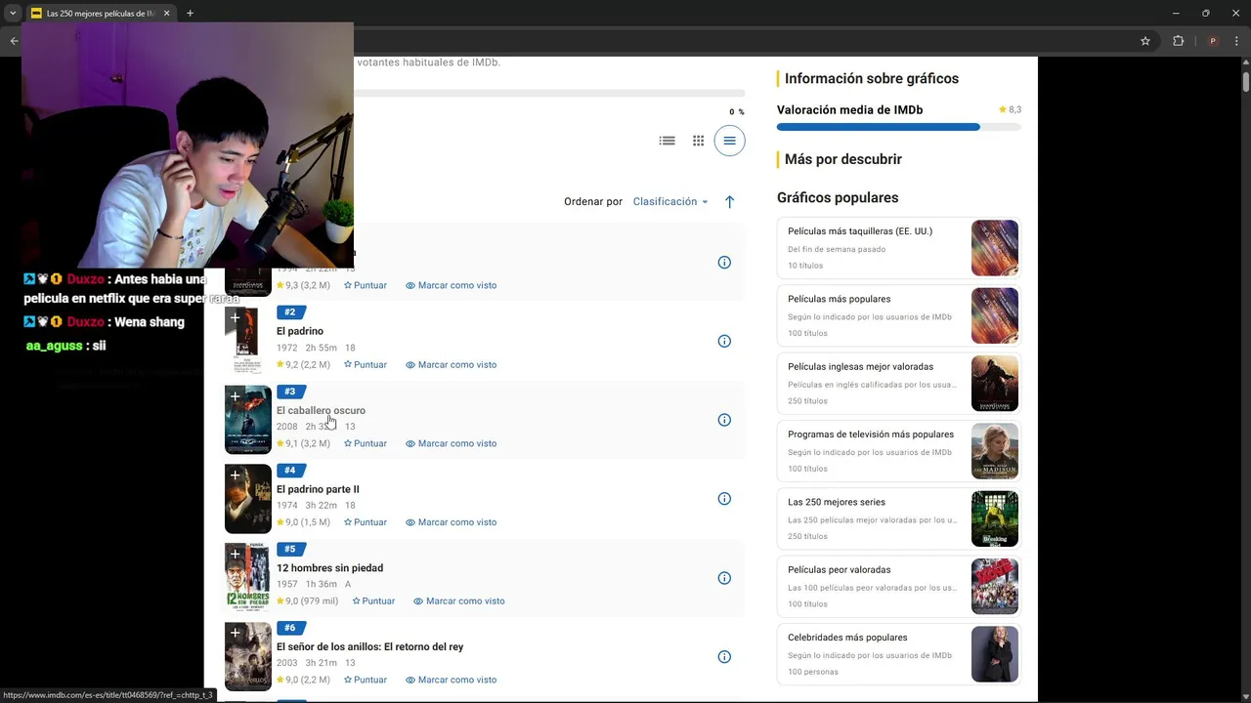Add El padrino parte II to watchlist
This screenshot has width=1251, height=703.
(x=235, y=476)
